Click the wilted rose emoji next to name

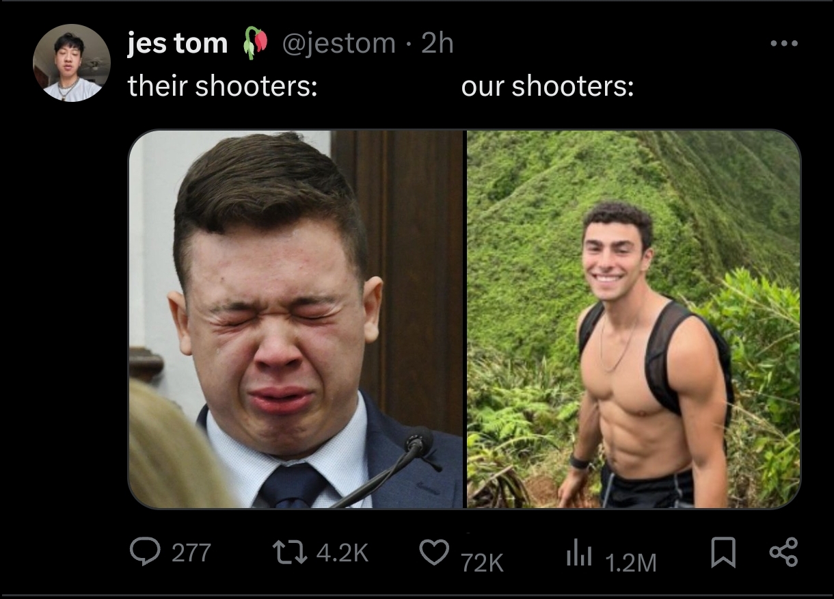coord(252,43)
